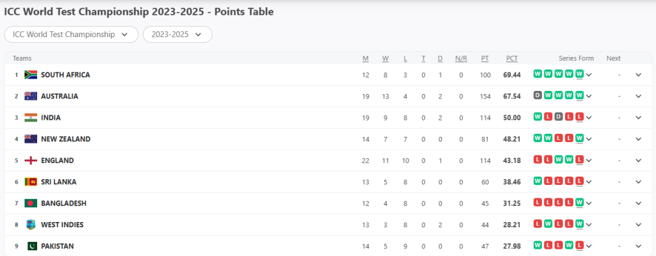Open the ICC World Test Championship dropdown
Image resolution: width=656 pixels, height=256 pixels.
(x=71, y=35)
